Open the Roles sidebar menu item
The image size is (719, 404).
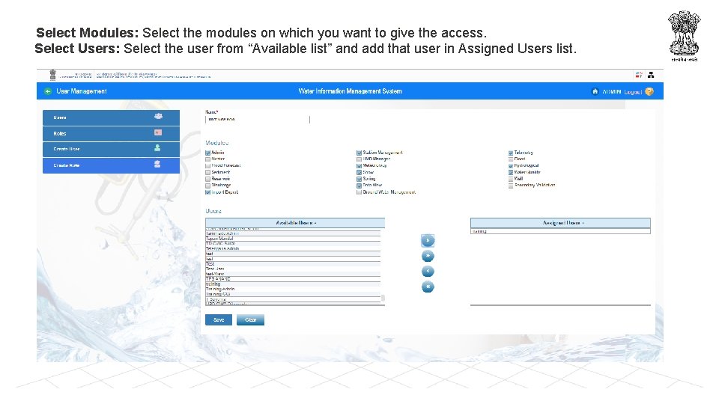point(111,134)
